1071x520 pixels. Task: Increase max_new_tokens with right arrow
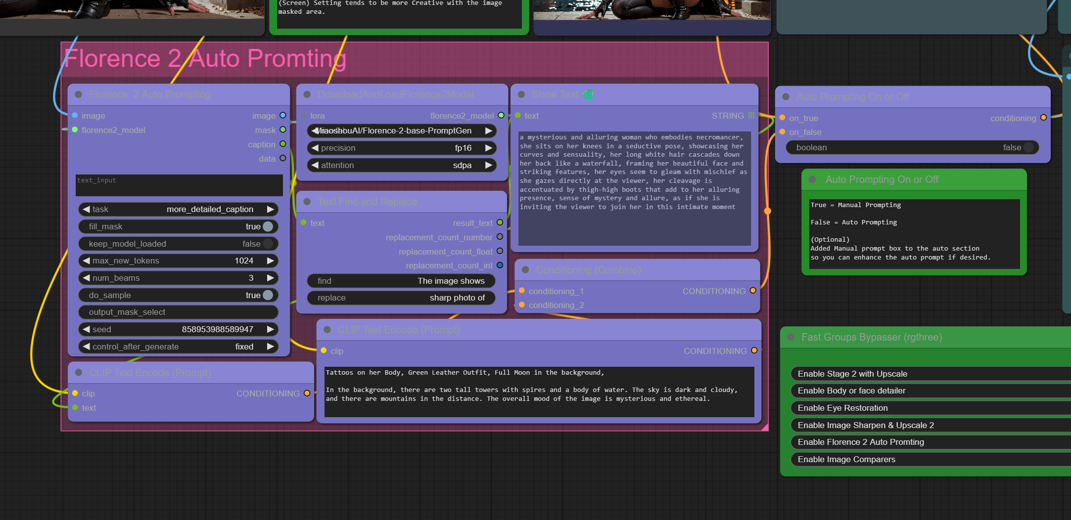pos(270,260)
